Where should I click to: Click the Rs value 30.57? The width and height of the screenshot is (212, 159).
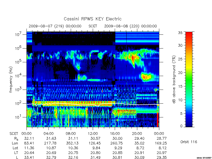(x=95, y=138)
